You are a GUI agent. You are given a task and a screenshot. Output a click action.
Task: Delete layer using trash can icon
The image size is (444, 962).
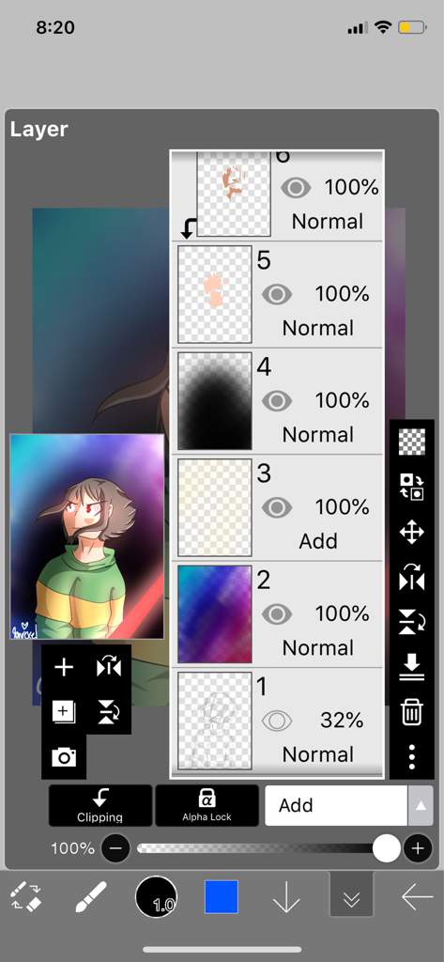point(411,712)
